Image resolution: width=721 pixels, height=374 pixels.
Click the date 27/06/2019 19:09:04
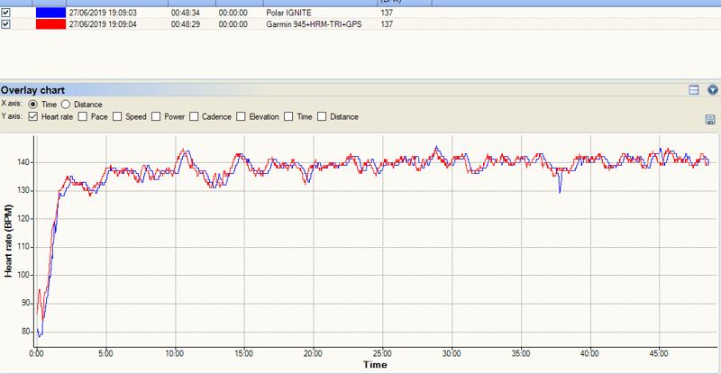pos(103,24)
